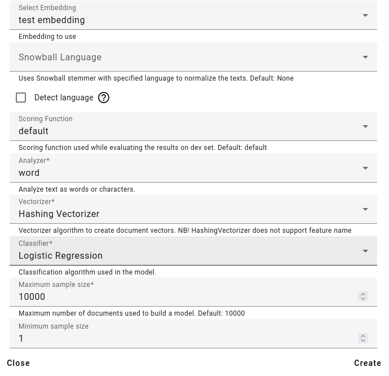Open the Vectorizer dropdown arrow
Viewport: 389px width, 376px height.
[365, 210]
